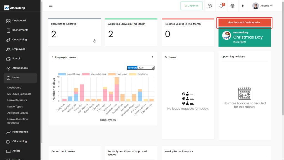Screen dimensions: 284x160
Task: Toggle Casual Leave legend in chart
Action: [x=66, y=74]
